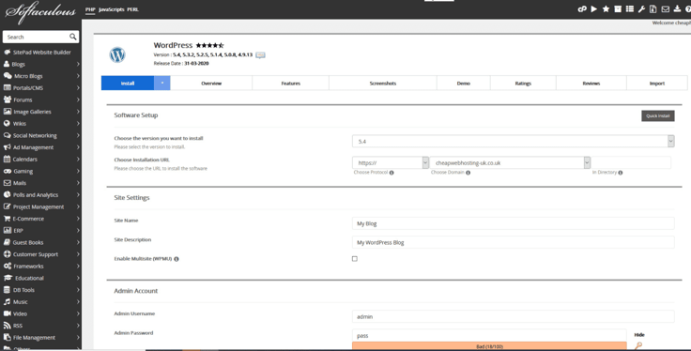
Task: Click the Quick Install button
Action: 657,115
